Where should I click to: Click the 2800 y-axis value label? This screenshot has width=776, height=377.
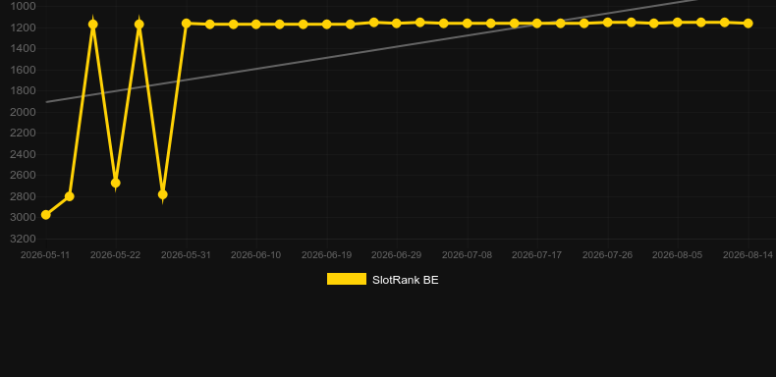pos(24,196)
